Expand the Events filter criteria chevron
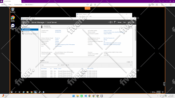The height and width of the screenshot is (98, 175). click(131, 65)
